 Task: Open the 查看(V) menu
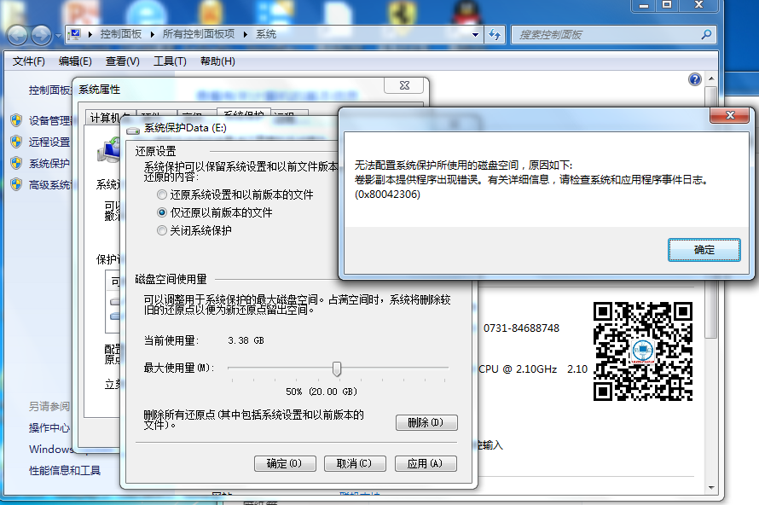coord(122,61)
